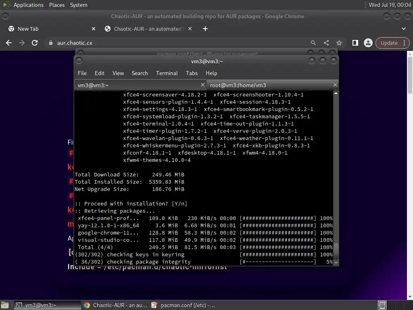Open the terminal View menu
The height and width of the screenshot is (310, 413).
(x=118, y=73)
